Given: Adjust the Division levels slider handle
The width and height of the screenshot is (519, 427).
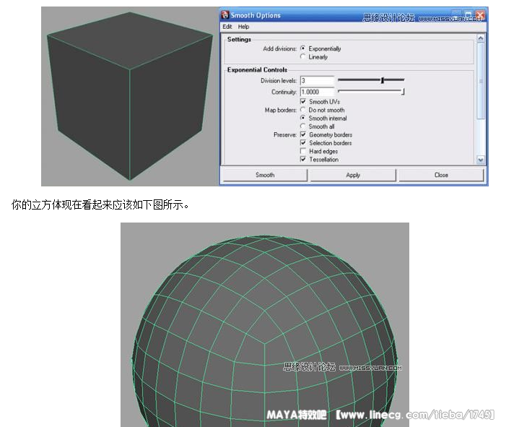Looking at the screenshot, I should click(x=383, y=80).
